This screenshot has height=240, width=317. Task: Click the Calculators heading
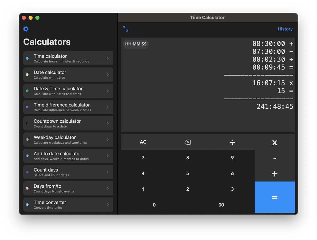click(47, 42)
